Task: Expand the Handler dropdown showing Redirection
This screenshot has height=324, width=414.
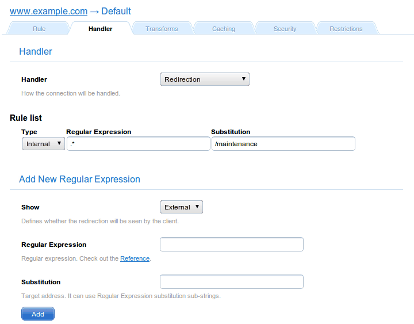Action: tap(205, 79)
